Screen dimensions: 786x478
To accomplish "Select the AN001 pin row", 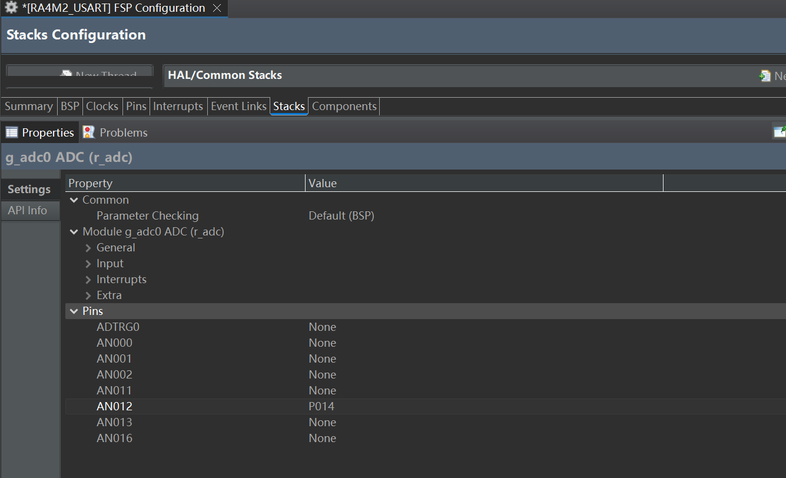I will (x=425, y=359).
